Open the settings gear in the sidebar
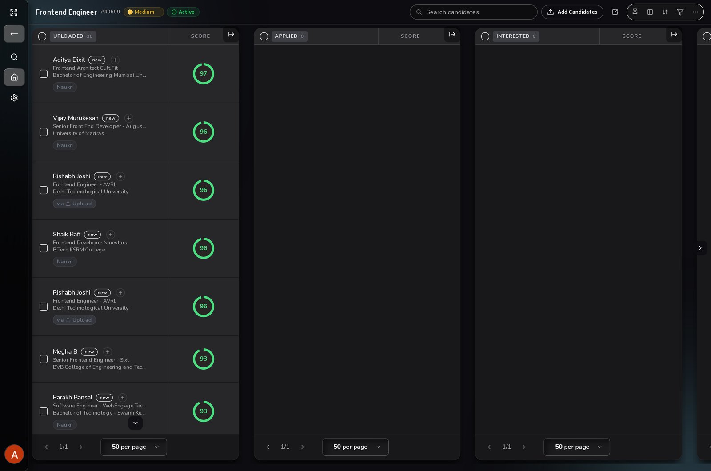Viewport: 711px width, 471px height. coord(14,98)
